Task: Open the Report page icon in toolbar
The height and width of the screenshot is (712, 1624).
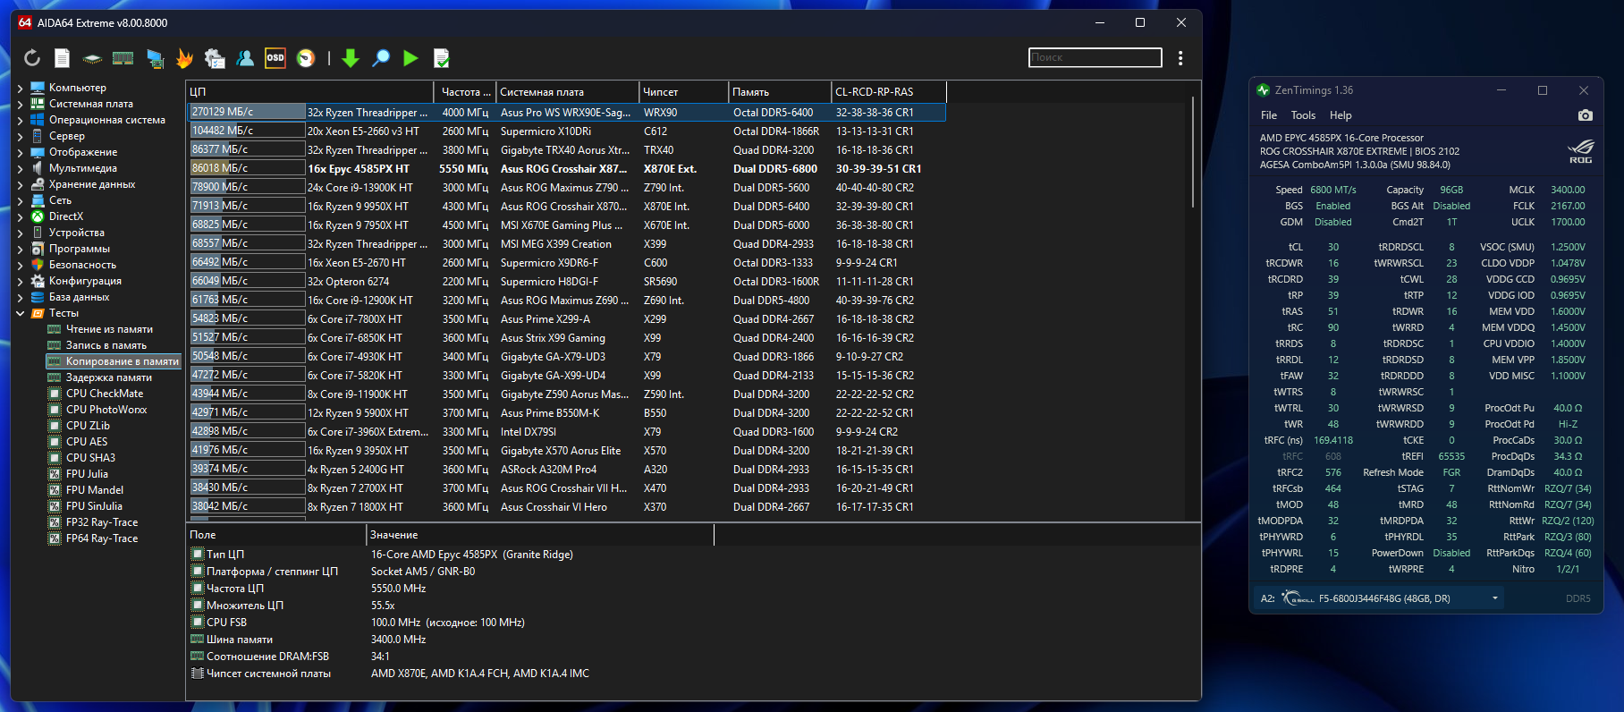Action: pos(62,58)
